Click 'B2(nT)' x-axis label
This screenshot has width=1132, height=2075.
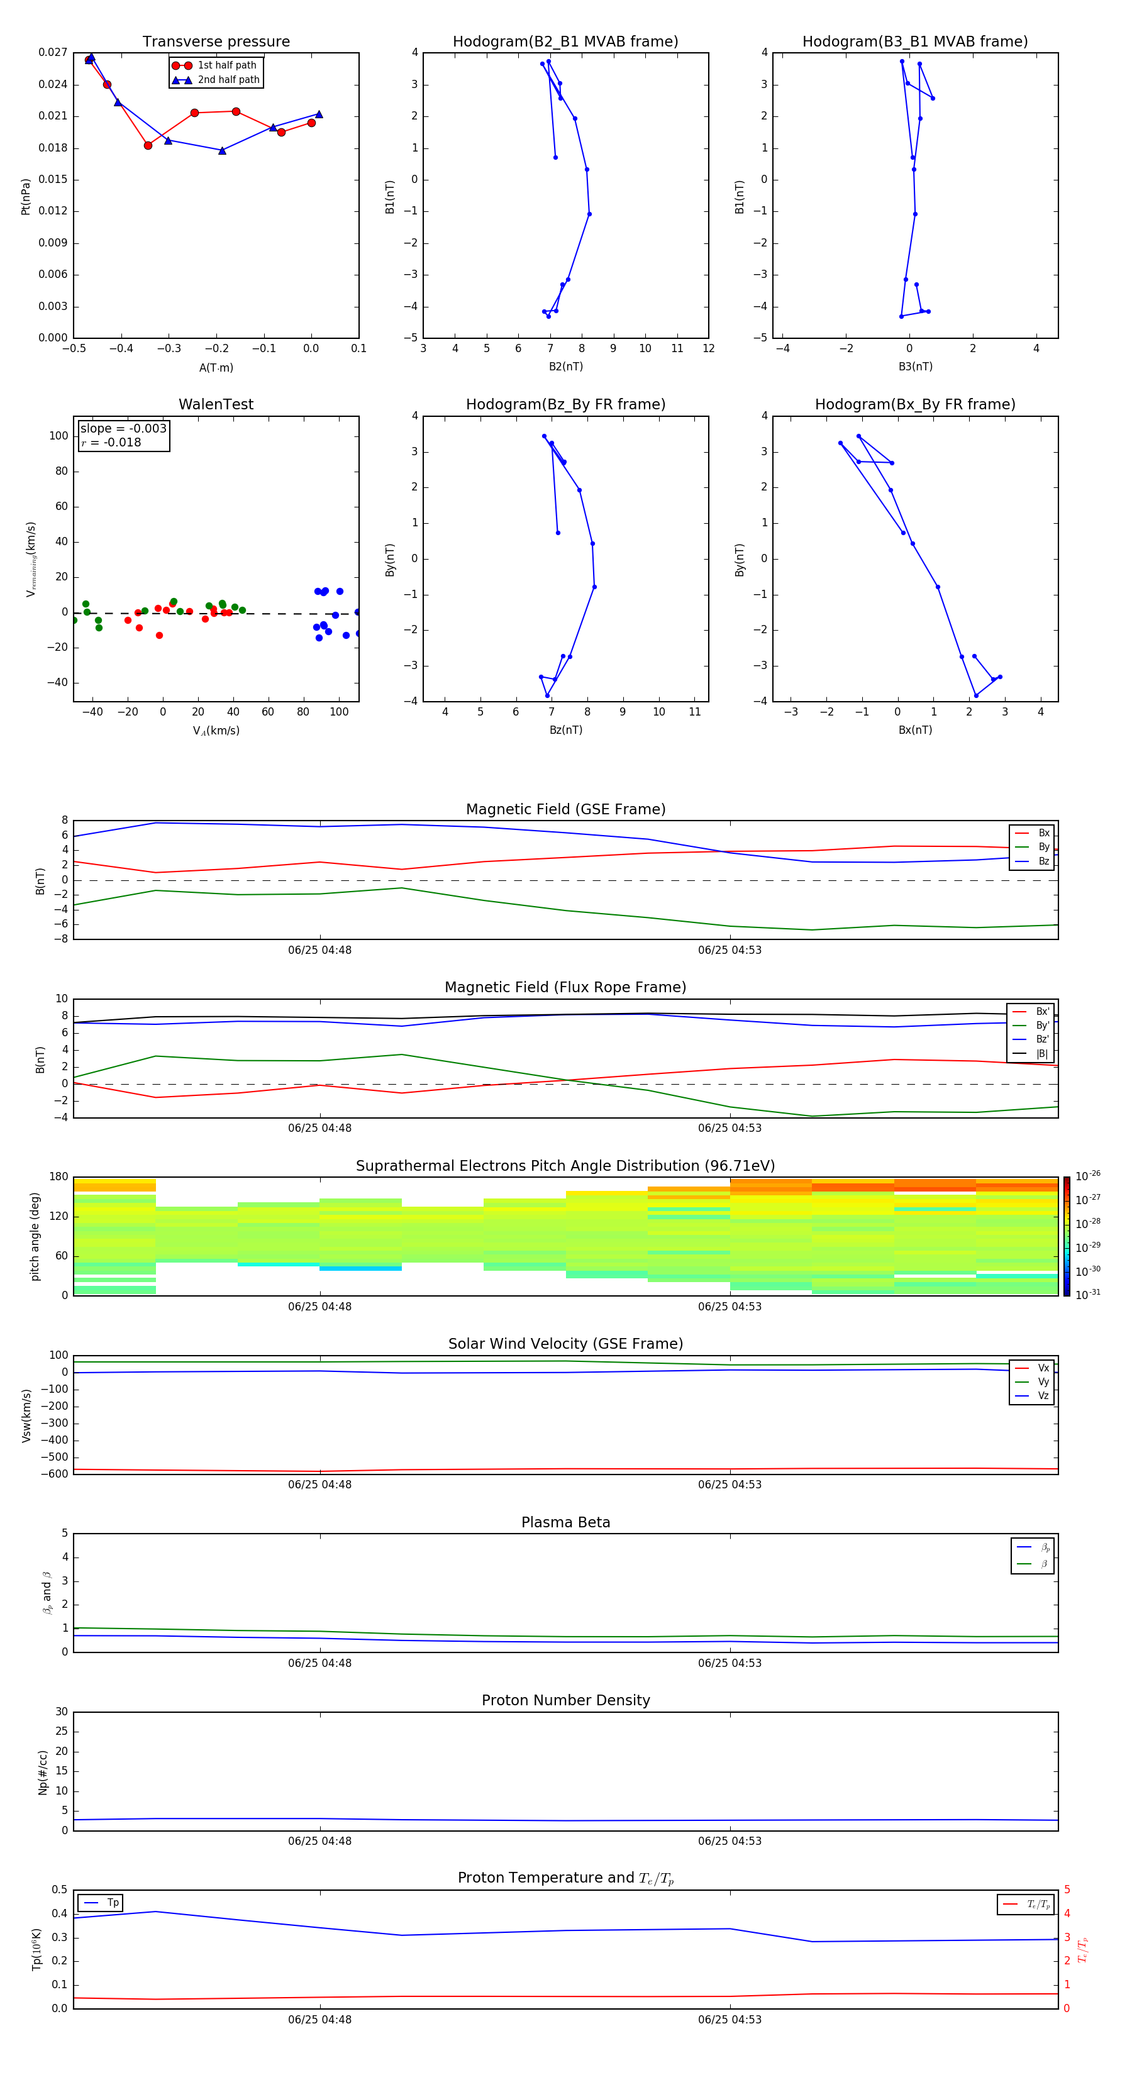tap(565, 367)
